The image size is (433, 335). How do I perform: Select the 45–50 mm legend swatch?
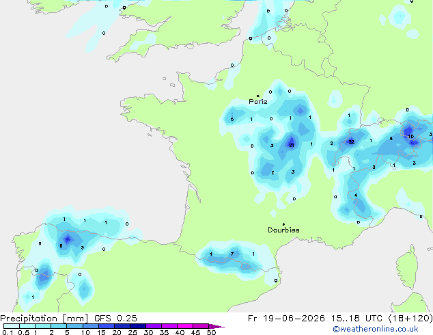click(201, 326)
